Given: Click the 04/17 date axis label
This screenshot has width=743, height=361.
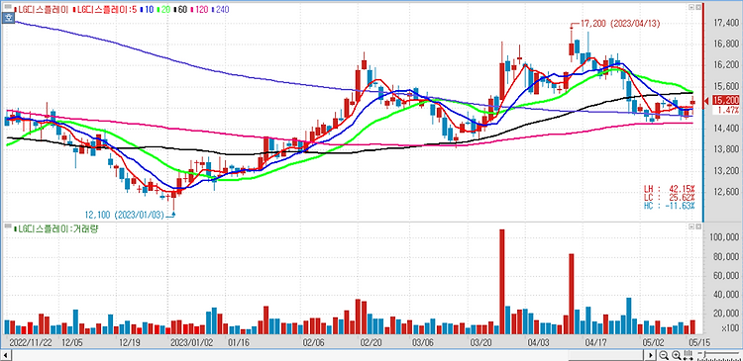Looking at the screenshot, I should (x=597, y=342).
